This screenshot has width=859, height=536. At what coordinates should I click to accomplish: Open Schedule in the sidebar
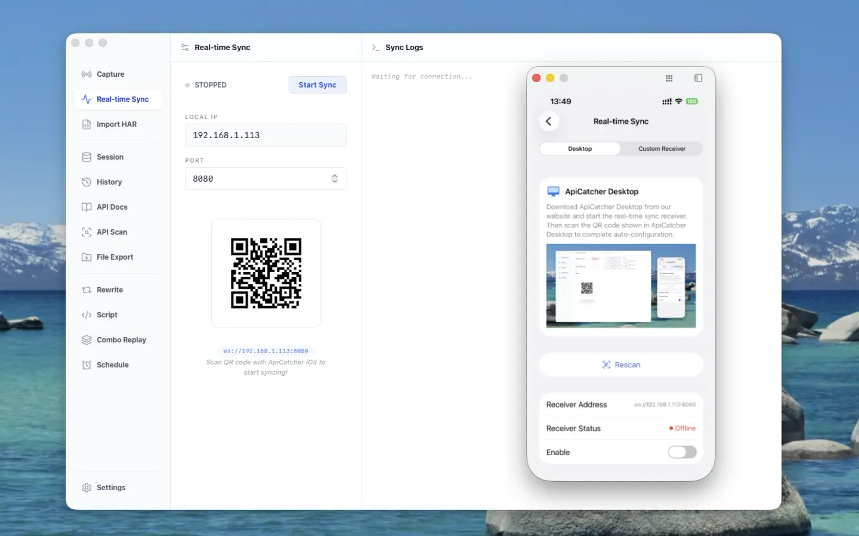118,365
